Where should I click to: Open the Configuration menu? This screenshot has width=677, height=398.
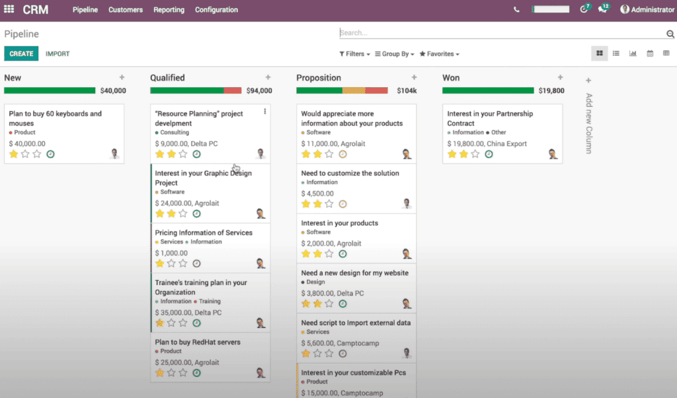216,9
